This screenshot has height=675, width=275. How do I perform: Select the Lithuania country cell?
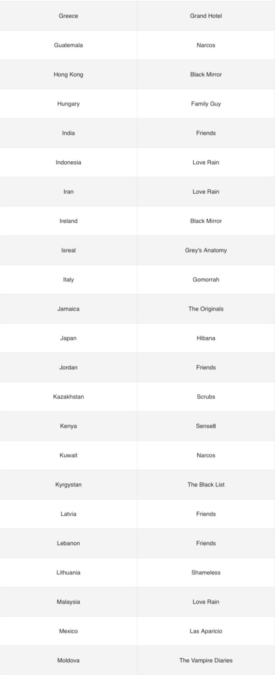click(69, 573)
